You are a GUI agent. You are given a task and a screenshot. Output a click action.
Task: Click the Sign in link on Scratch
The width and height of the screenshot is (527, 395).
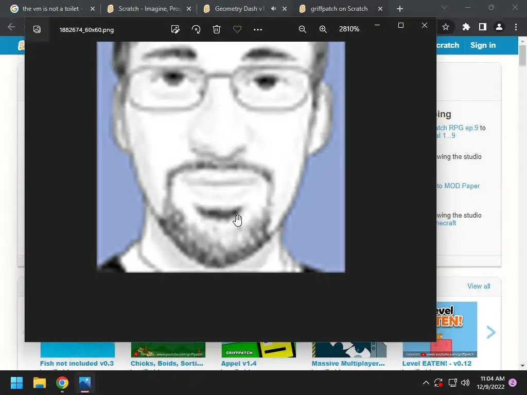[483, 45]
